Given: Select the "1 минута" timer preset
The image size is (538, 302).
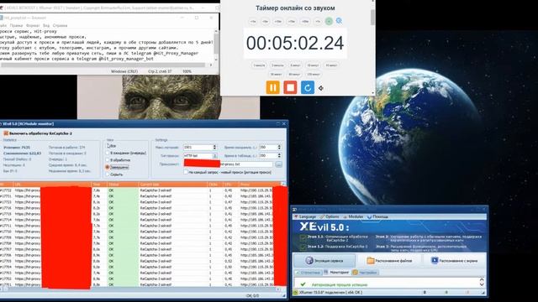Looking at the screenshot, I should (259, 65).
